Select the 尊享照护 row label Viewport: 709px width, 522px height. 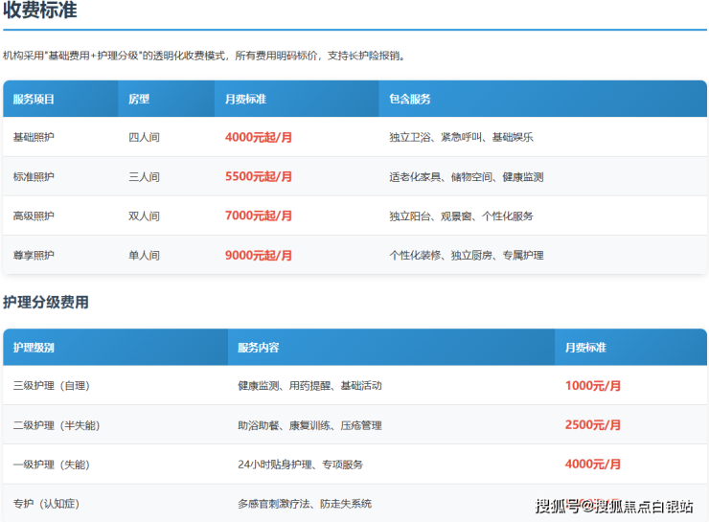point(34,256)
